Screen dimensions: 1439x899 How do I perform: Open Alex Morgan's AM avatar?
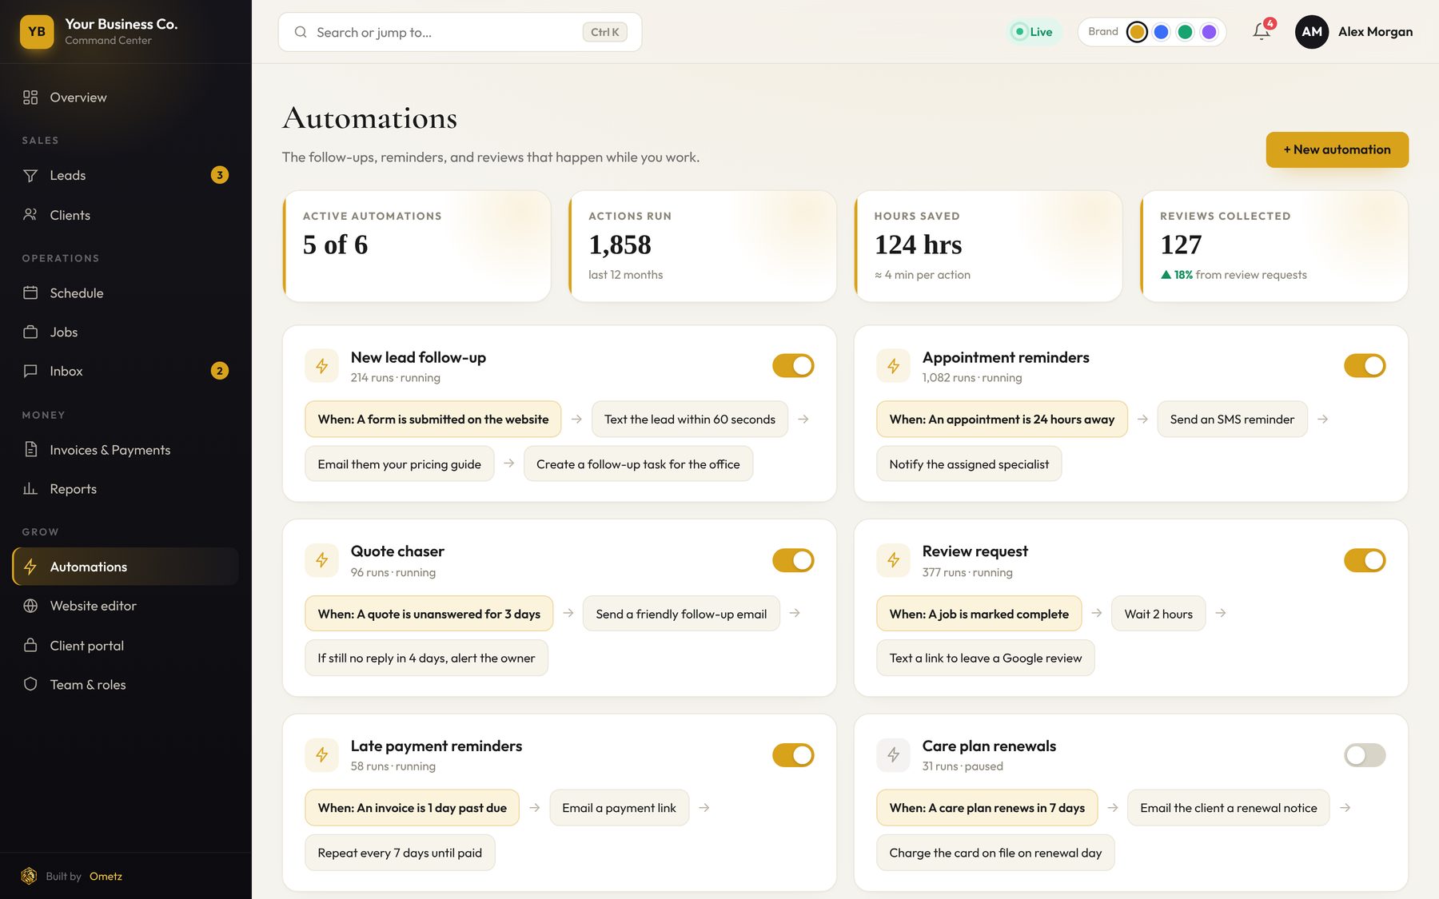[x=1312, y=32]
